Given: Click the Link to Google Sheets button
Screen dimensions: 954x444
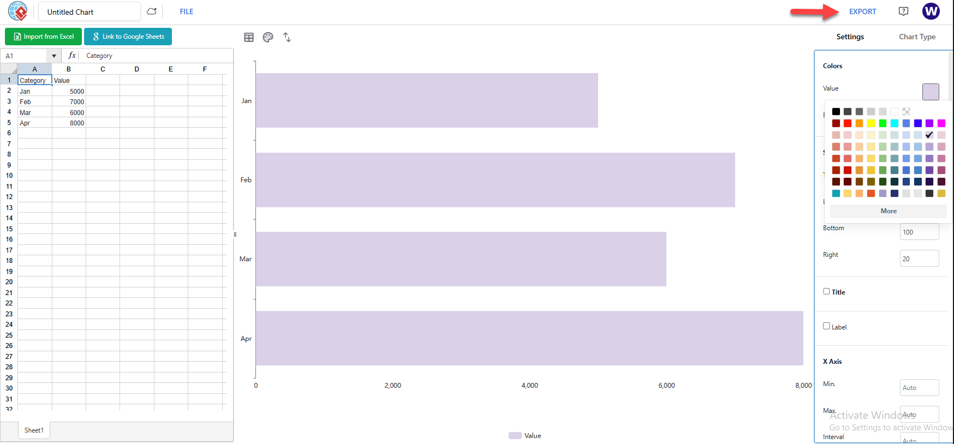Looking at the screenshot, I should click(128, 37).
